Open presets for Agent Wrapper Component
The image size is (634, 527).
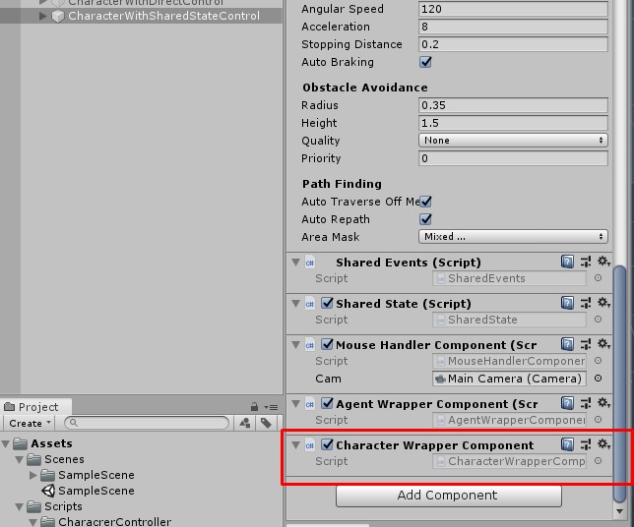pyautogui.click(x=586, y=403)
